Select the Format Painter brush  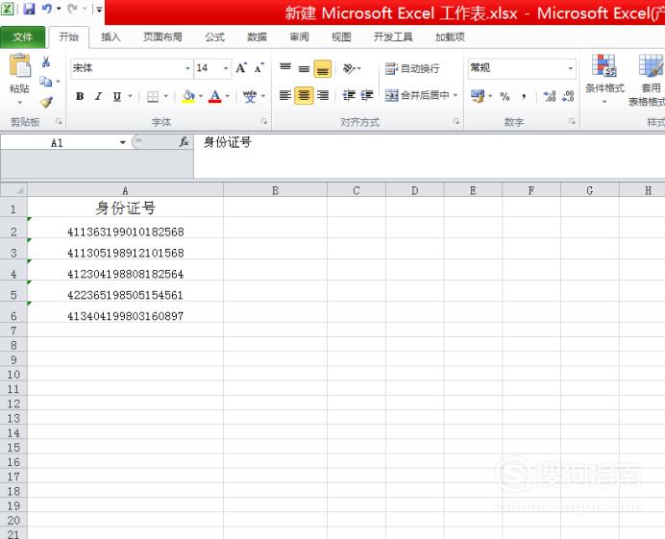click(x=46, y=102)
